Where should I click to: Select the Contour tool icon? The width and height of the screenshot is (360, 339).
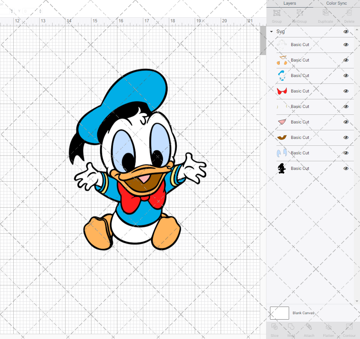point(349,327)
